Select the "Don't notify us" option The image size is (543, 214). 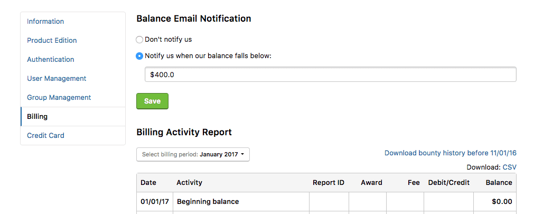139,40
